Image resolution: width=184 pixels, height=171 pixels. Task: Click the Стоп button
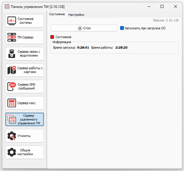(x=84, y=28)
